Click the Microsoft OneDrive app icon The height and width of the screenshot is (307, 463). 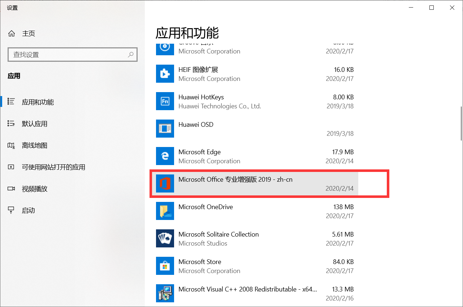165,211
